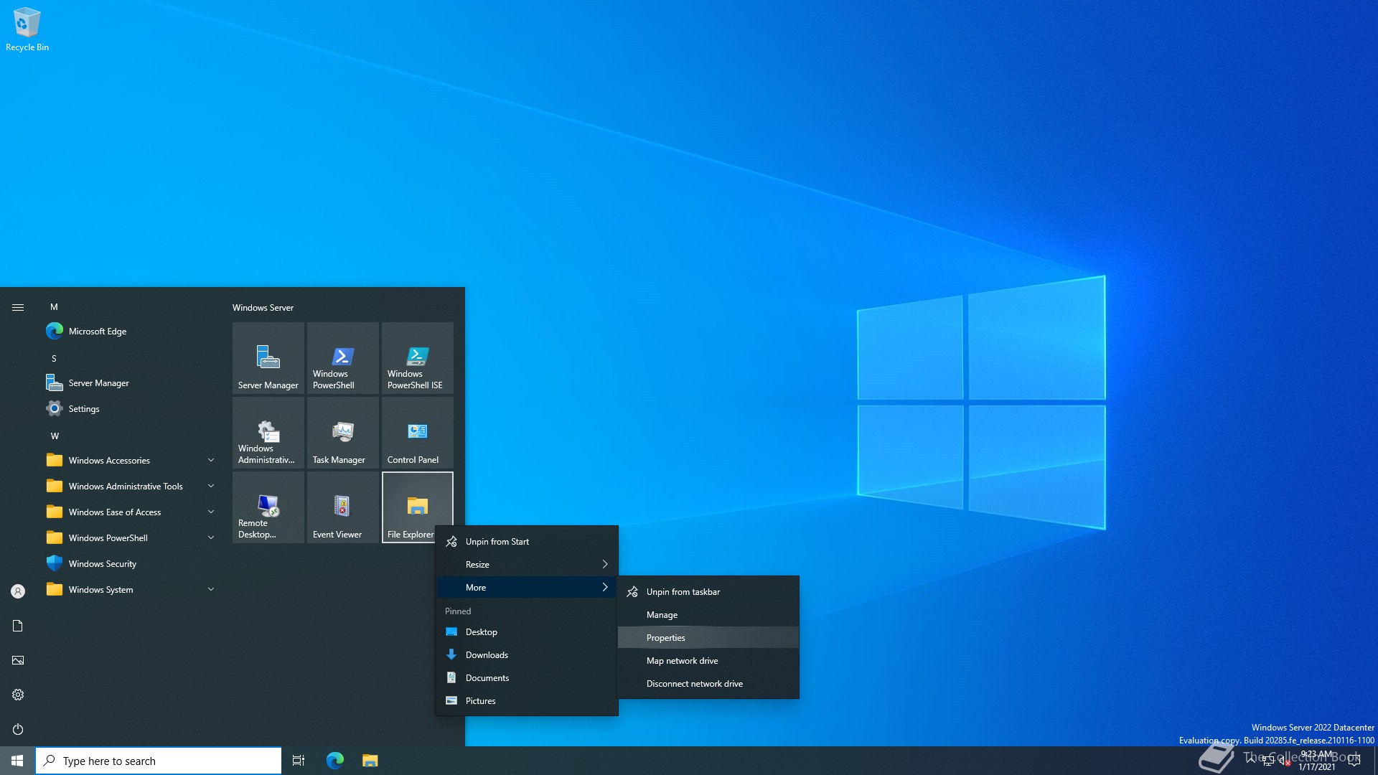1378x775 pixels.
Task: Open Task View on the taskbar
Action: tap(299, 761)
